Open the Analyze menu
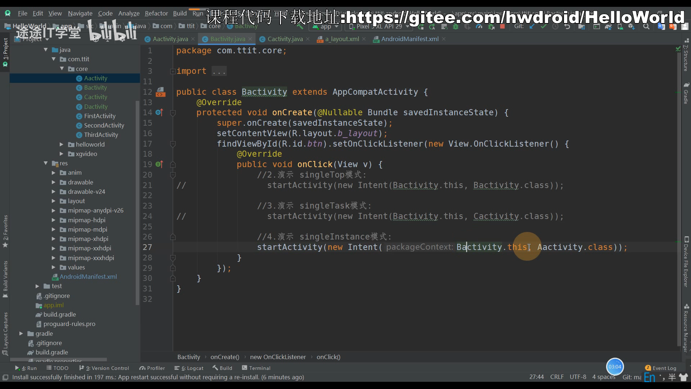 [129, 13]
